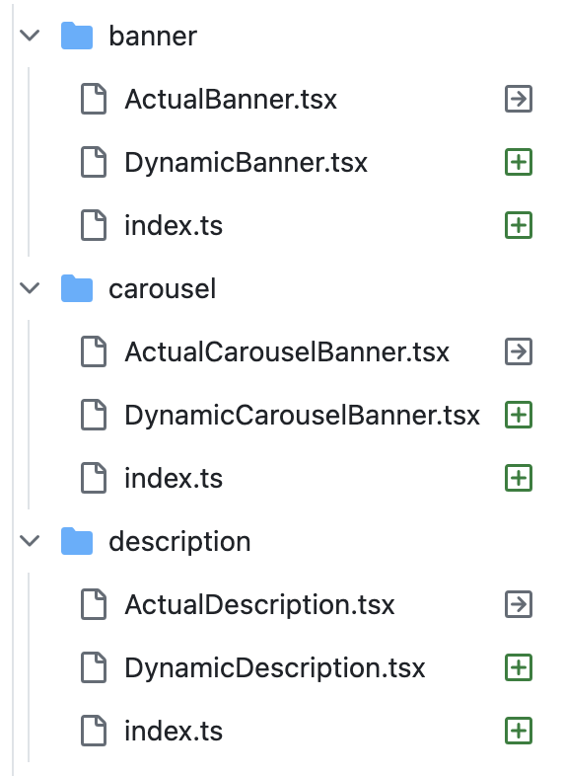564x776 pixels.
Task: Collapse the carousel folder chevron
Action: click(x=30, y=288)
